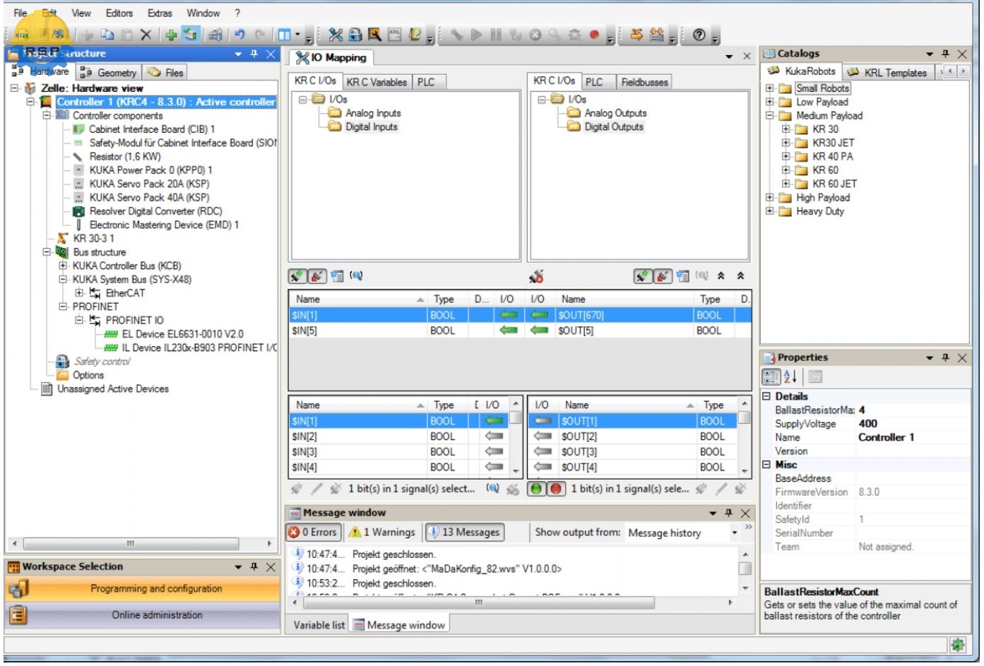Select Cabinet Interface Board (CIB) 1 item

pos(151,129)
